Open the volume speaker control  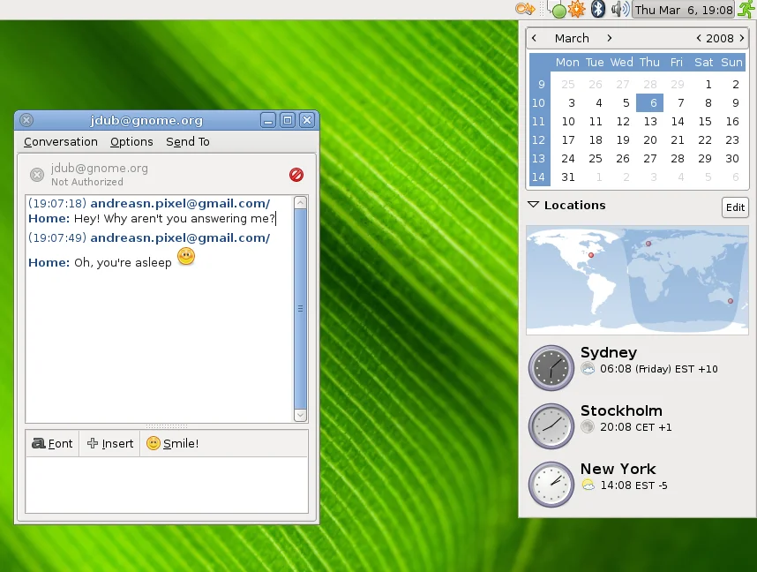coord(619,10)
